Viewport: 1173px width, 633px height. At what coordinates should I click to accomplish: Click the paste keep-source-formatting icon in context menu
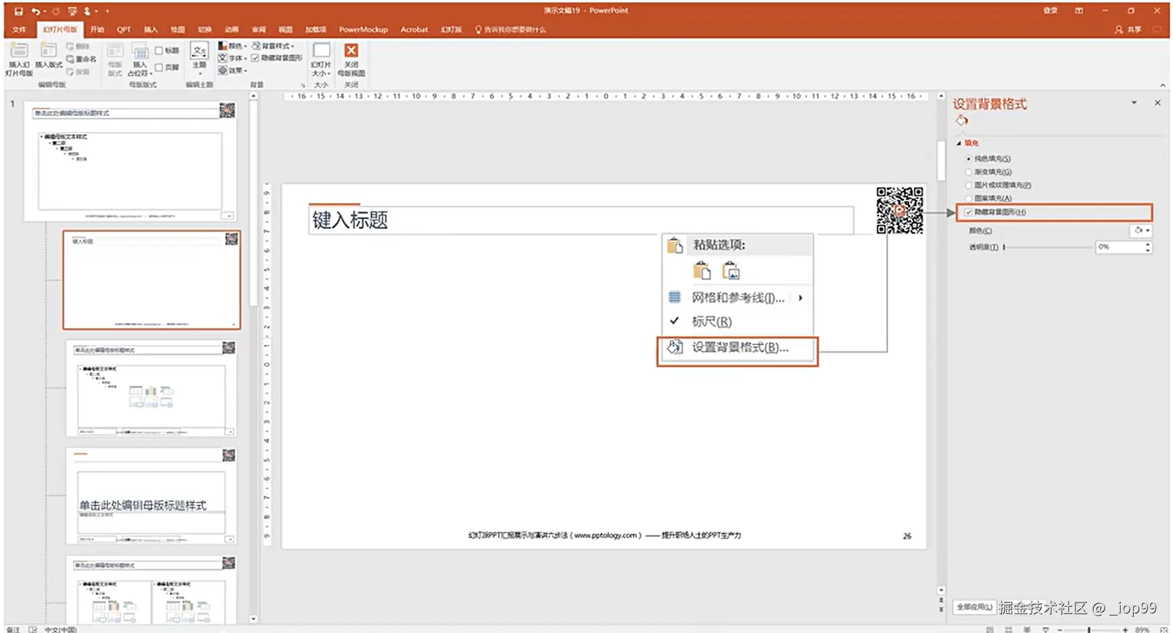(702, 271)
